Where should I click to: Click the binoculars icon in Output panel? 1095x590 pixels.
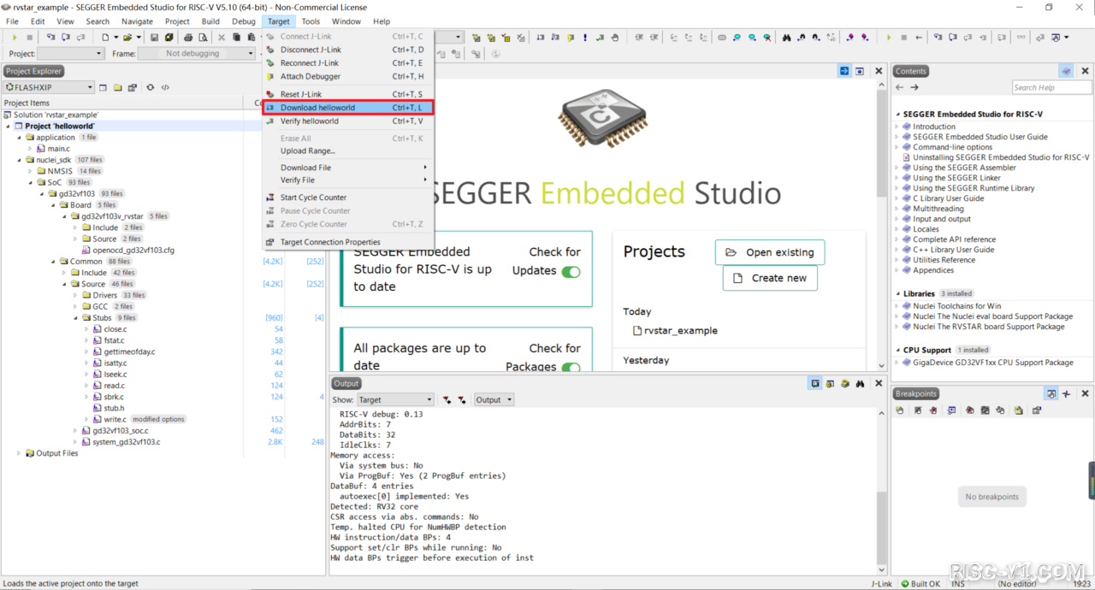pos(860,384)
